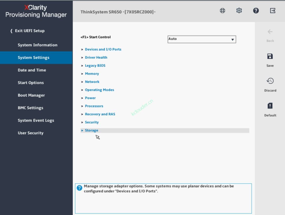Viewport: 285px width, 215px height.
Task: Click the Default label text
Action: coord(270,115)
